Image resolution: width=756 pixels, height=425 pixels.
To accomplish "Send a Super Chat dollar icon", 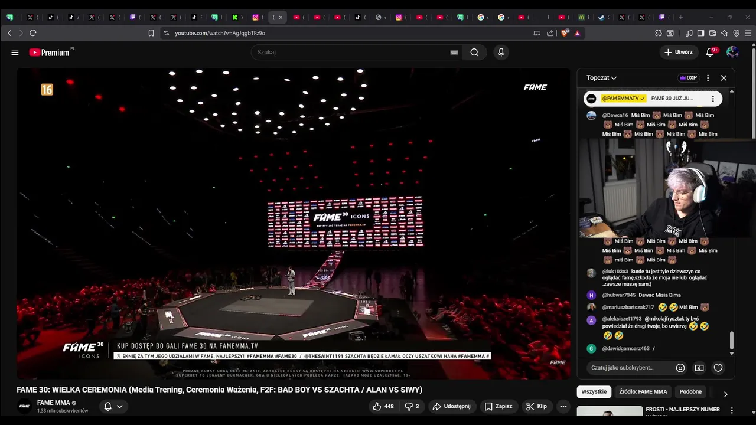I will [699, 368].
